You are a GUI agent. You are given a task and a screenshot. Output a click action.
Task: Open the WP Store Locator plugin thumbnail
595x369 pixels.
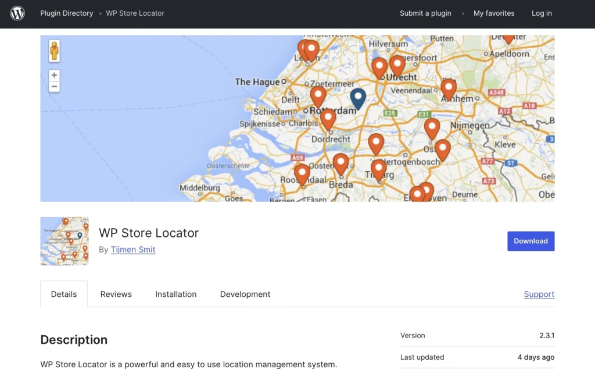(64, 241)
